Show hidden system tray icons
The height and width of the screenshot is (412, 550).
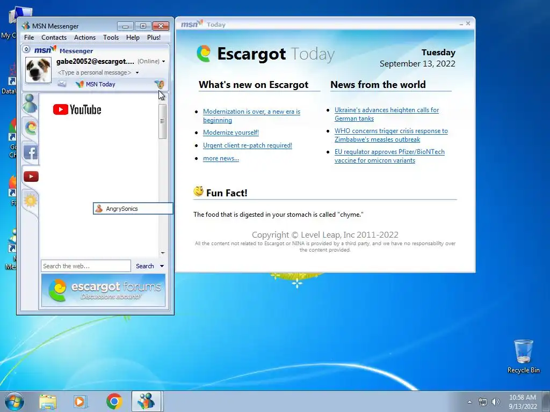[x=469, y=402]
